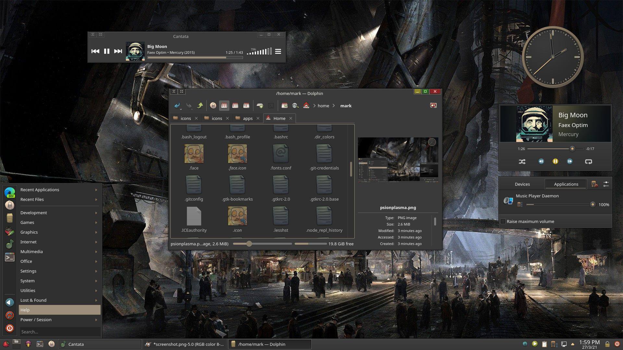Select the .face.icon file
The image size is (623, 350).
point(237,157)
